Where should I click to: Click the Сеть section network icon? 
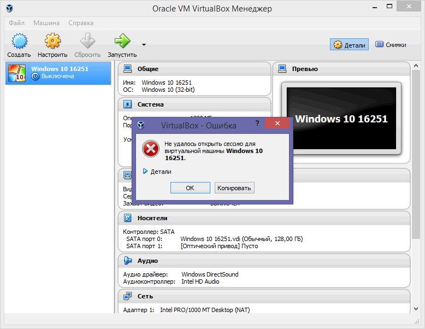pos(127,296)
